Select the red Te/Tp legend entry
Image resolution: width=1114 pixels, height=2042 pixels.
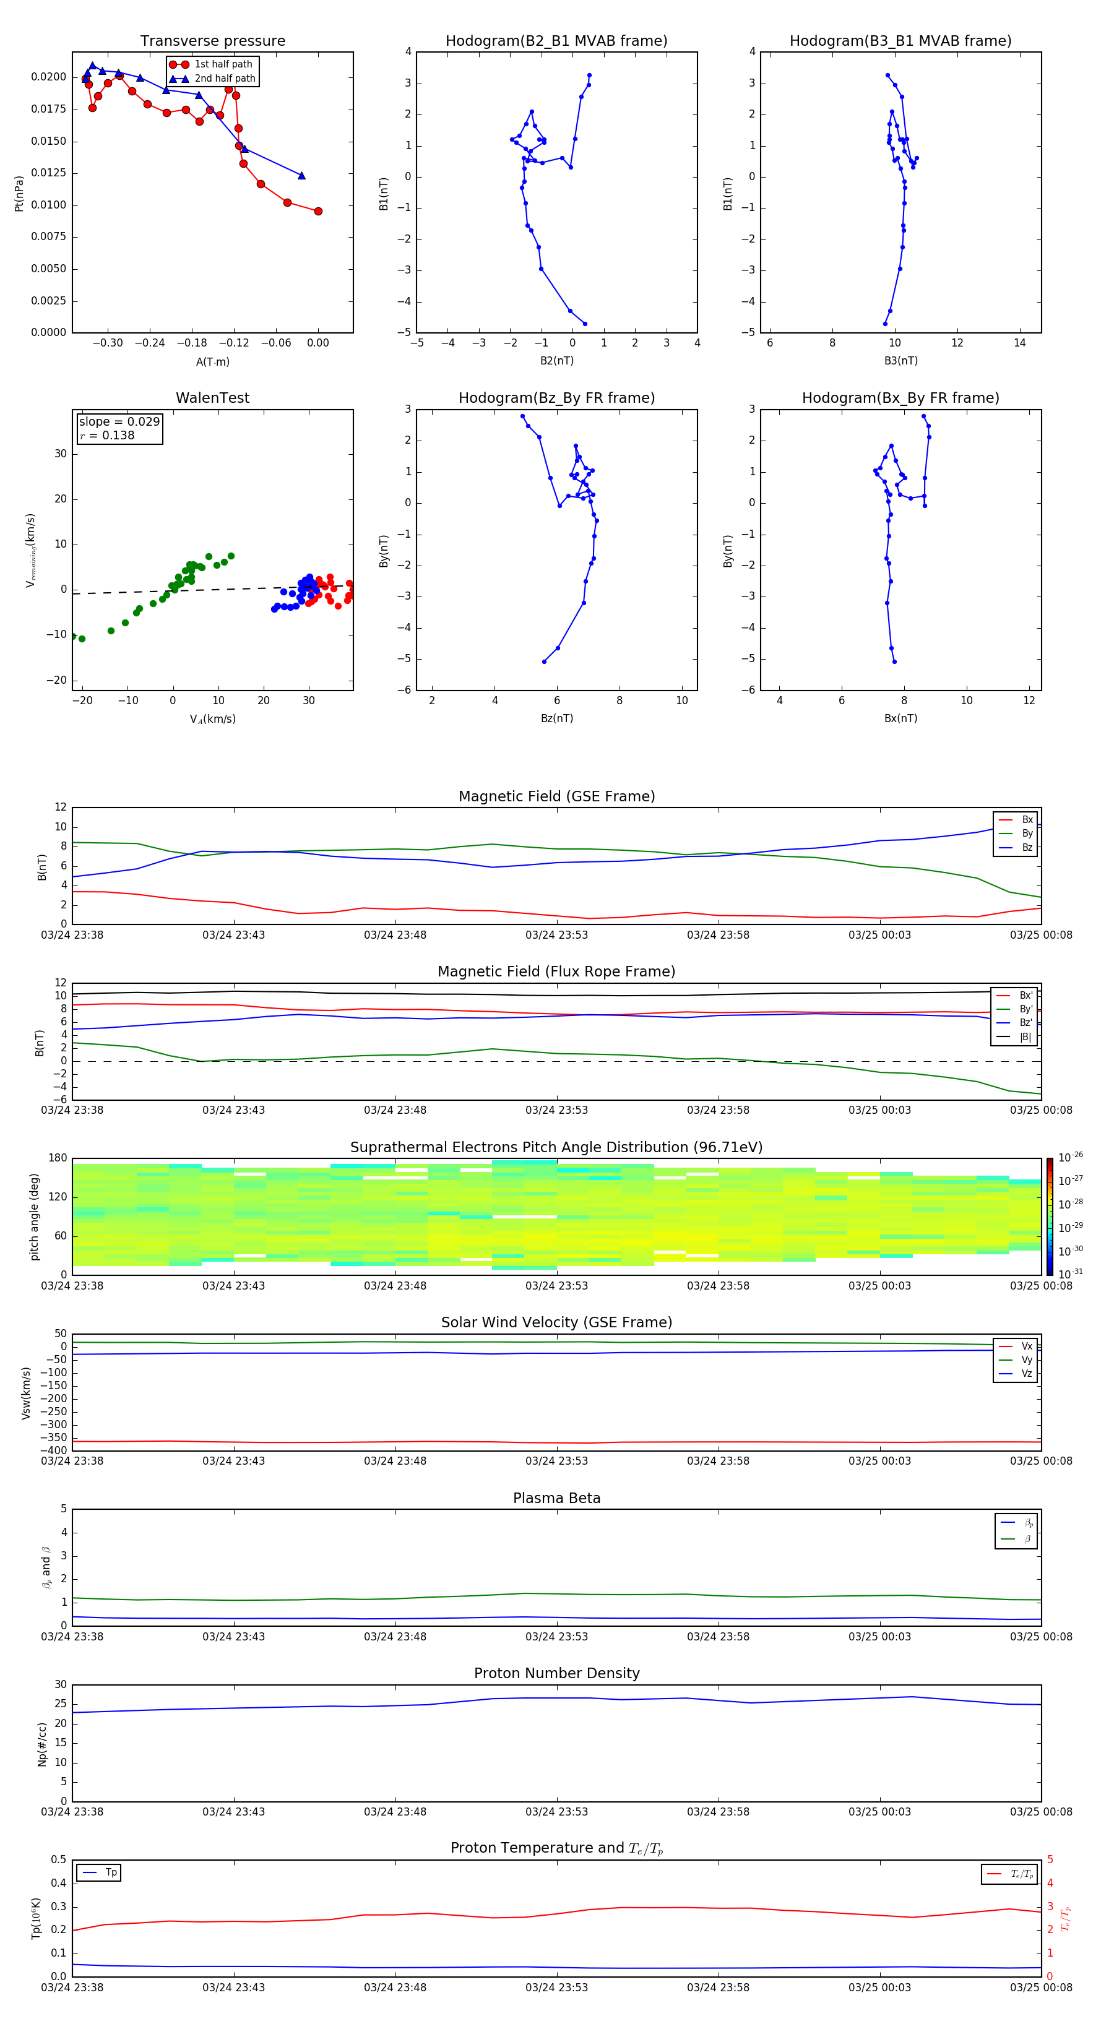(x=1009, y=1874)
